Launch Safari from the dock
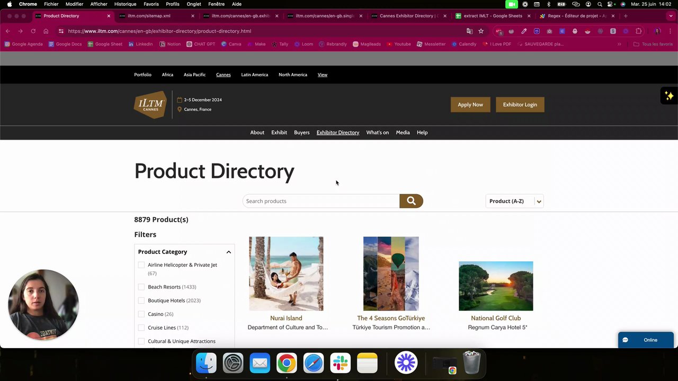 (x=314, y=363)
